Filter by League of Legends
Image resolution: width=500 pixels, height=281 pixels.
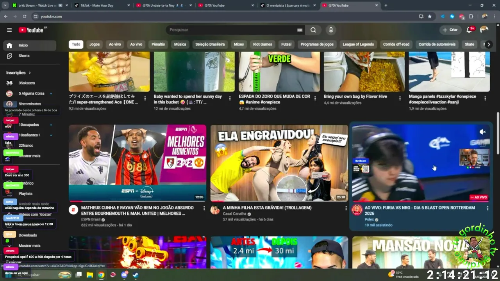click(x=358, y=44)
